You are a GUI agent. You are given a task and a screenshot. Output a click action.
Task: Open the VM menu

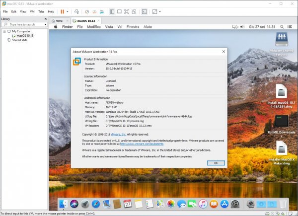pyautogui.click(x=32, y=11)
